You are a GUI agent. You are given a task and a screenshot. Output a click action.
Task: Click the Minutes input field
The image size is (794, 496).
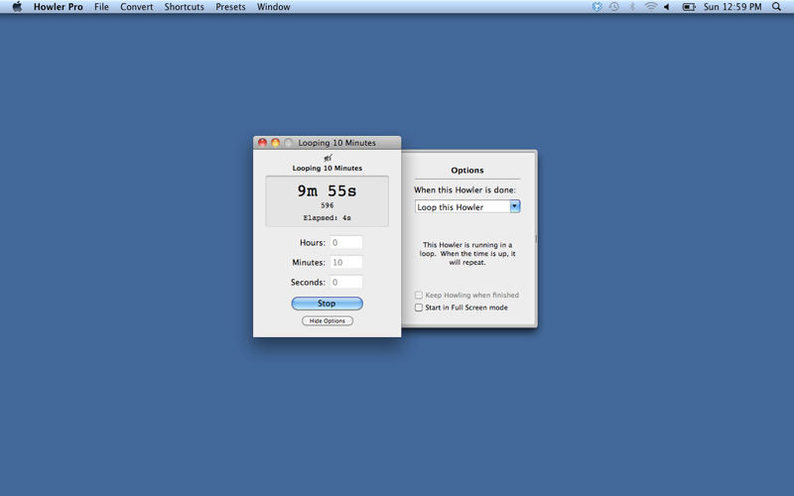[346, 262]
